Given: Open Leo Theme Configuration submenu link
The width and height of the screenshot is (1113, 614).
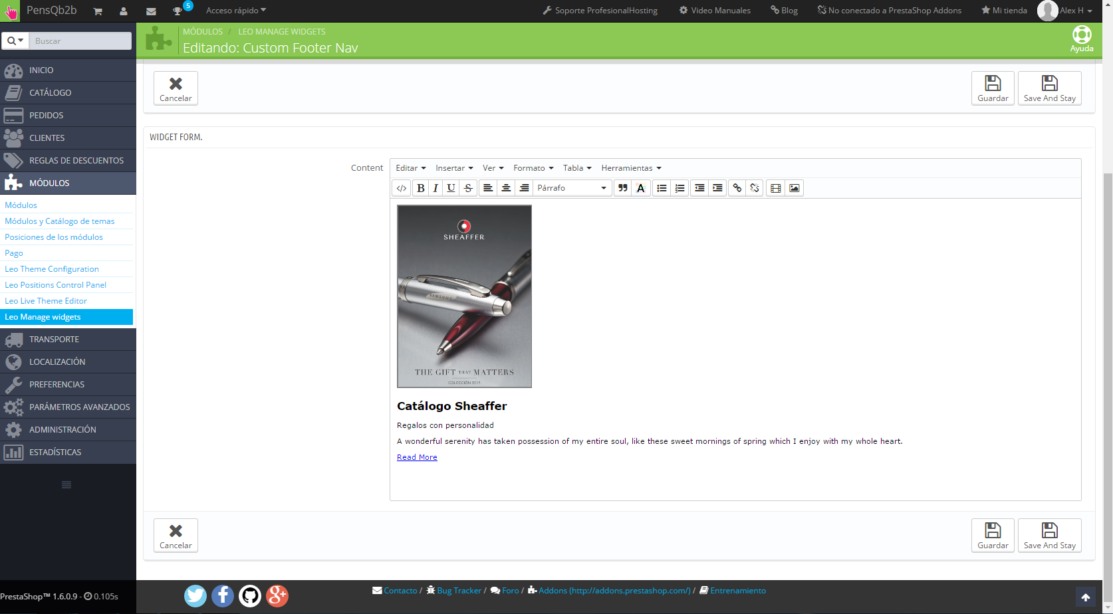Looking at the screenshot, I should pos(52,269).
